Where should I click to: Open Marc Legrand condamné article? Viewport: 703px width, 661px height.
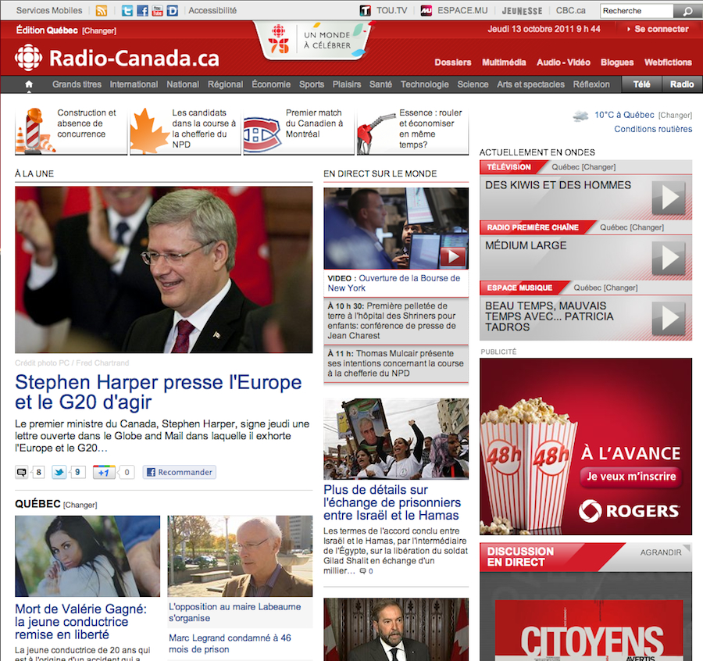230,644
